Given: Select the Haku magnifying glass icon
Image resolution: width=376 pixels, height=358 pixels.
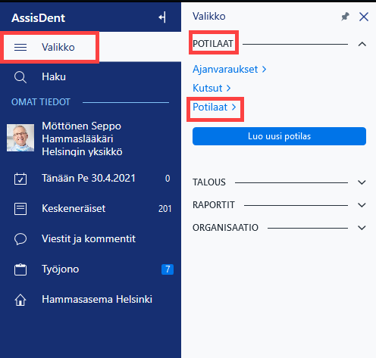Looking at the screenshot, I should tap(20, 77).
